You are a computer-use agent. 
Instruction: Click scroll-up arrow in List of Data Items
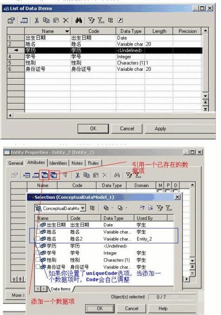point(205,31)
